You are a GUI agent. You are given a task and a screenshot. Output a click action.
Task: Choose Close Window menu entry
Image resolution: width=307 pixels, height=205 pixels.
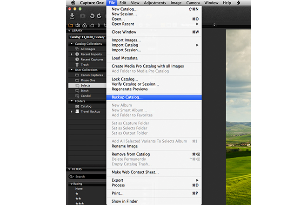click(x=154, y=32)
